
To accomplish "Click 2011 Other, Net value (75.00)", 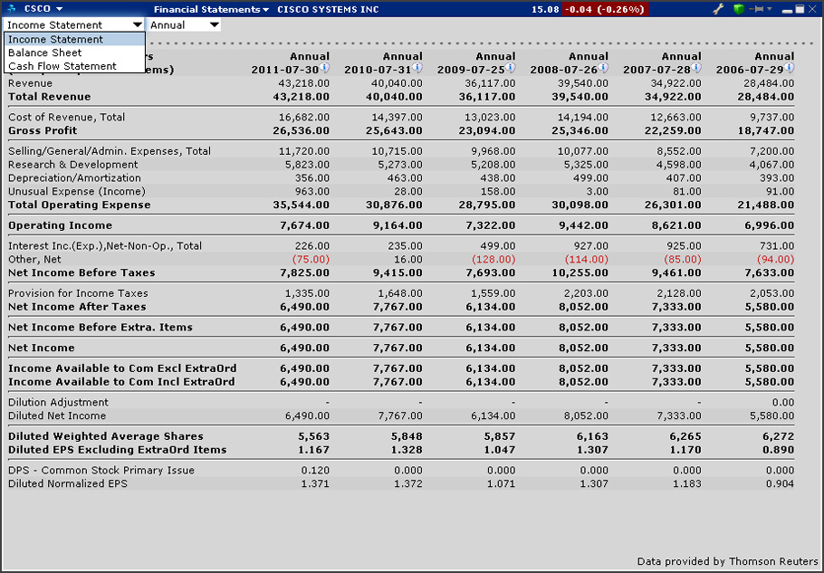I will [311, 260].
